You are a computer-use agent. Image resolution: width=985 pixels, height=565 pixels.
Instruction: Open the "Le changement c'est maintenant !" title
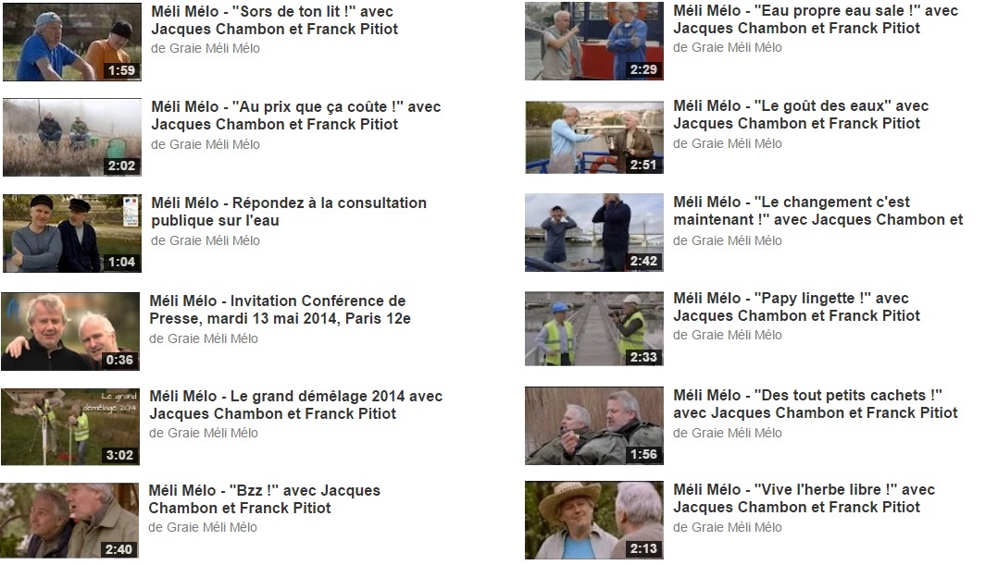point(818,211)
